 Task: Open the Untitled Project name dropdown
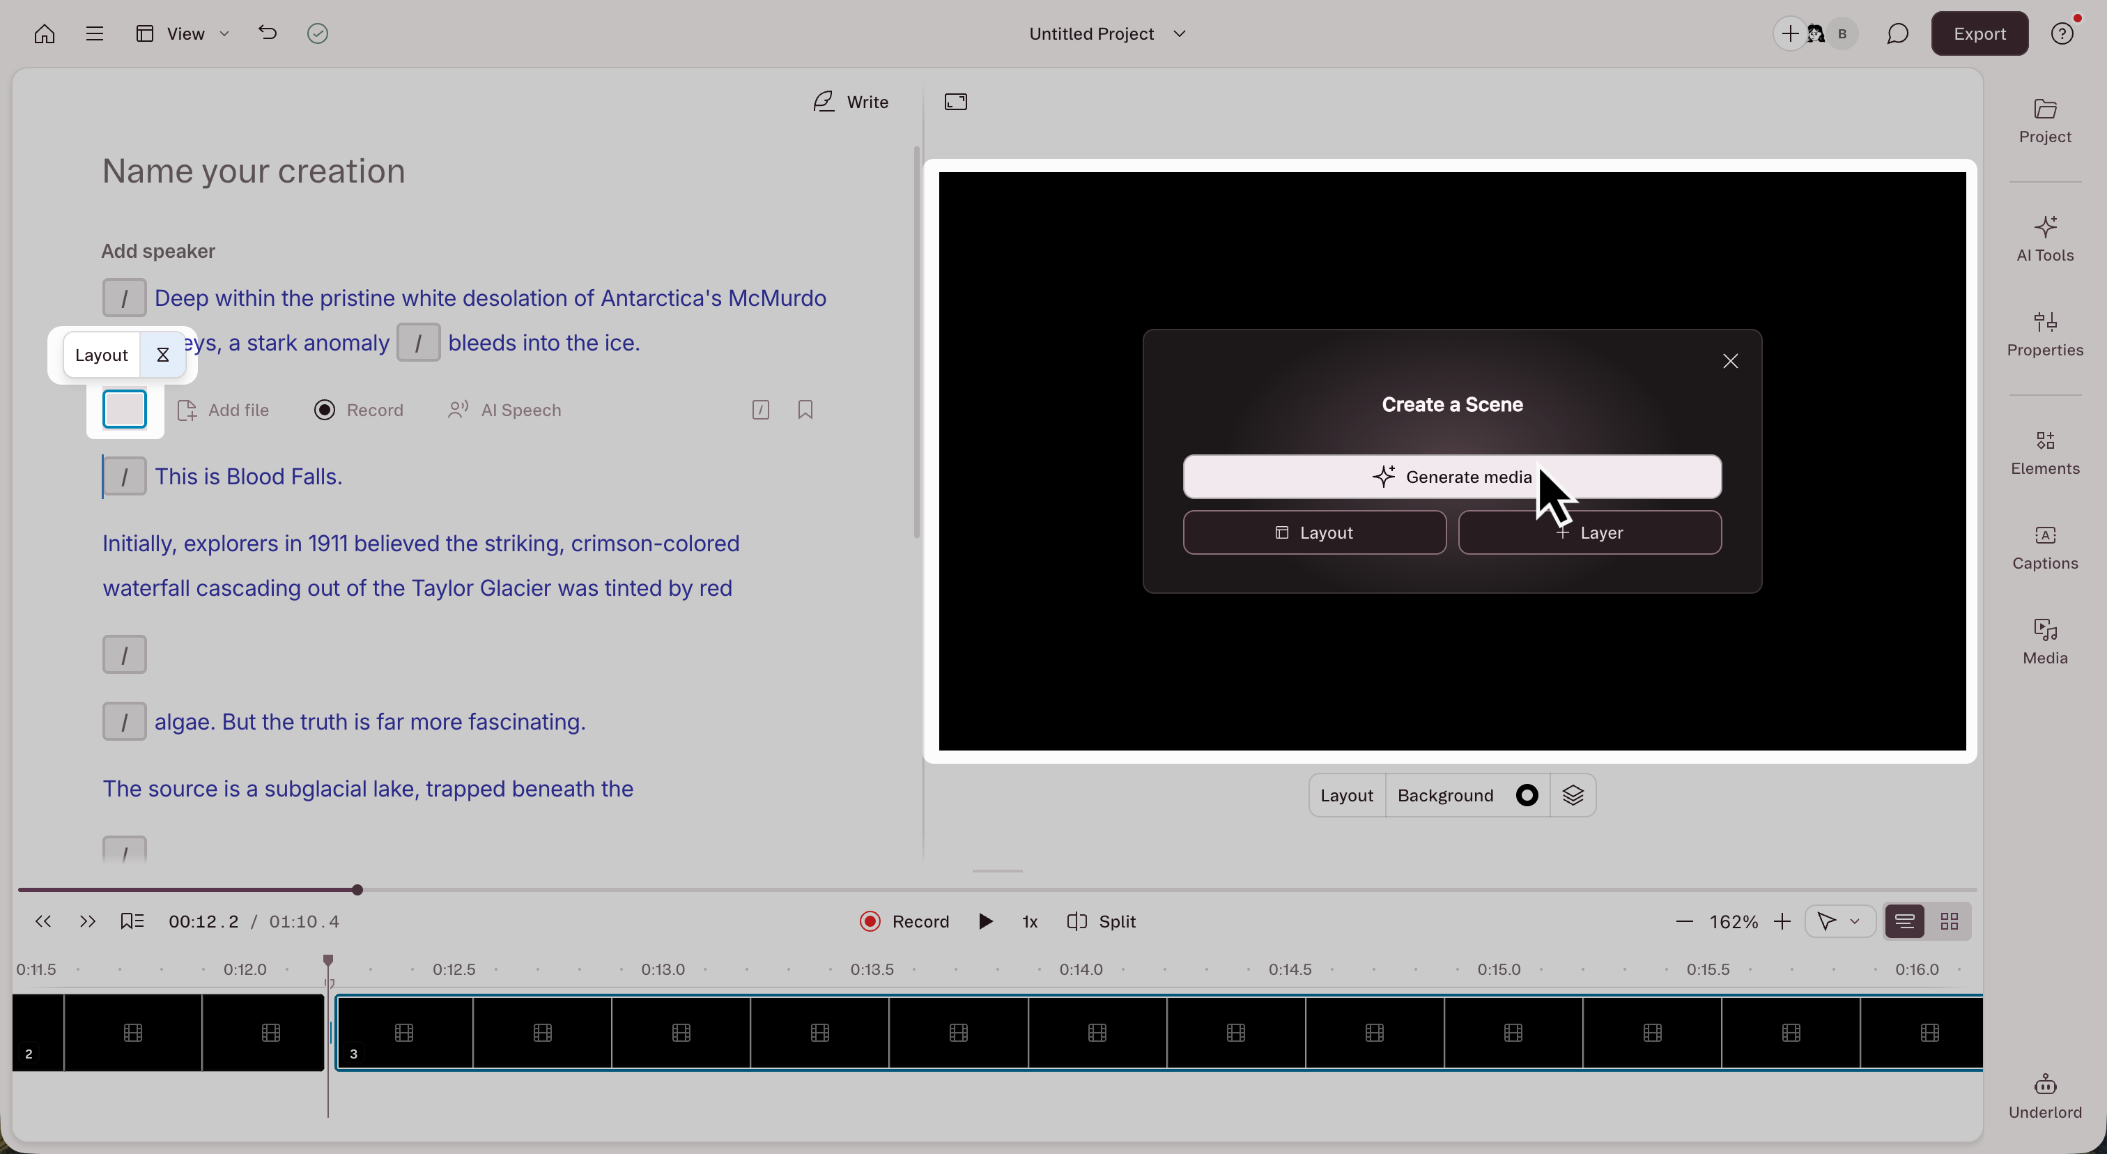pyautogui.click(x=1106, y=33)
